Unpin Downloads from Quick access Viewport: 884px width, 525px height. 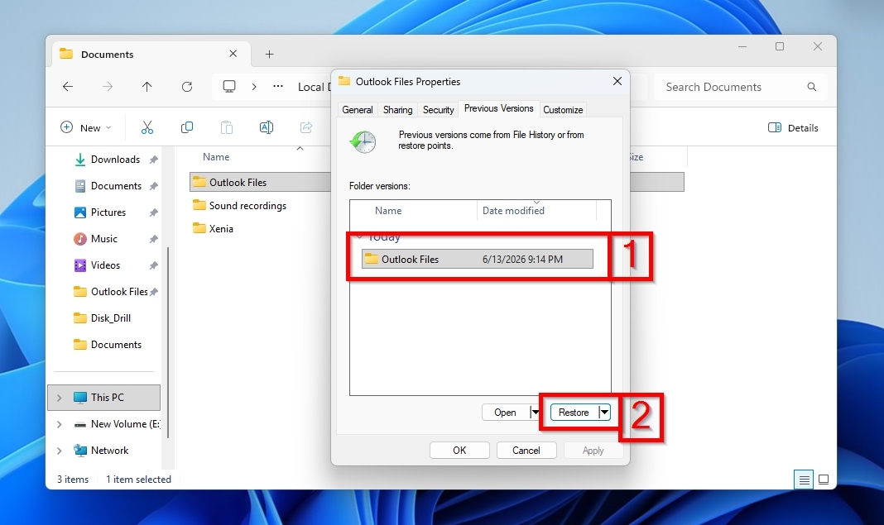(x=153, y=160)
